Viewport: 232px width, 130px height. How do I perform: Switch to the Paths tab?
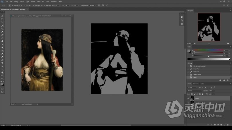tap(202, 84)
